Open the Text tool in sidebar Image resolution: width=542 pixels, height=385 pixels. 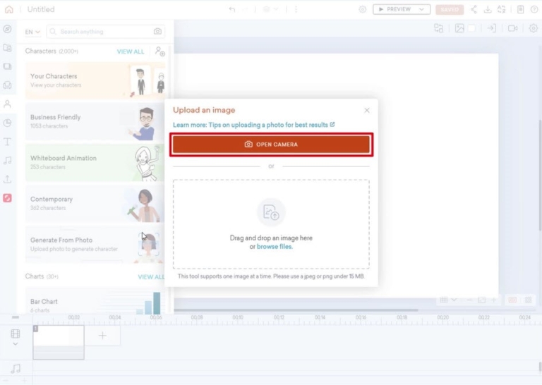pos(8,142)
